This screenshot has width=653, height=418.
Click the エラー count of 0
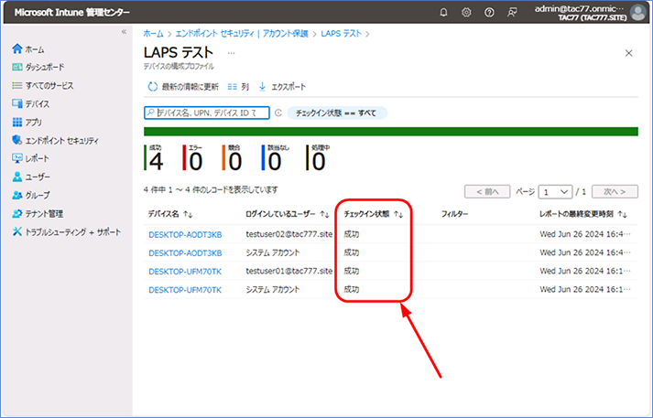click(195, 161)
